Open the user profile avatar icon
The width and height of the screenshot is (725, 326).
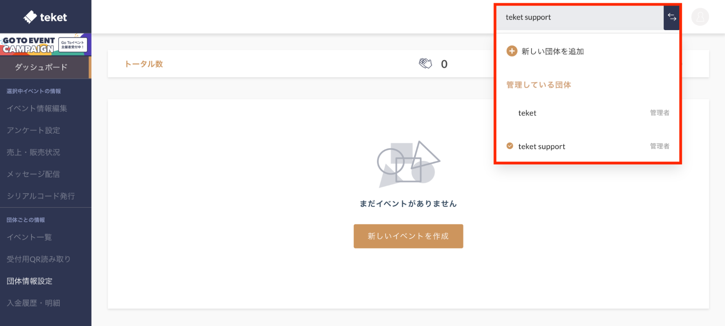point(700,17)
